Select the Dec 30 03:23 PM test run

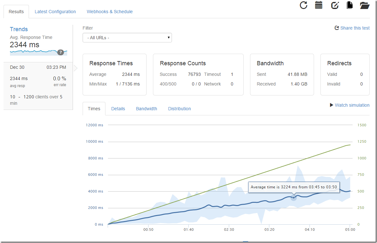[x=38, y=86]
